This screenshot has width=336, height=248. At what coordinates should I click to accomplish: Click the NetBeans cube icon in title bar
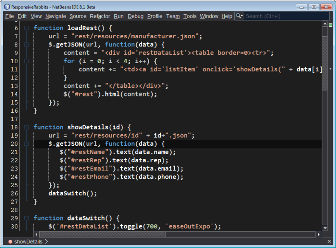[7, 7]
